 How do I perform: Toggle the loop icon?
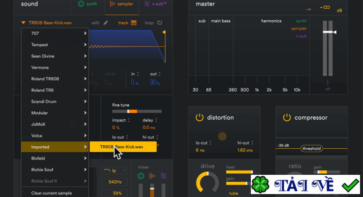click(160, 23)
